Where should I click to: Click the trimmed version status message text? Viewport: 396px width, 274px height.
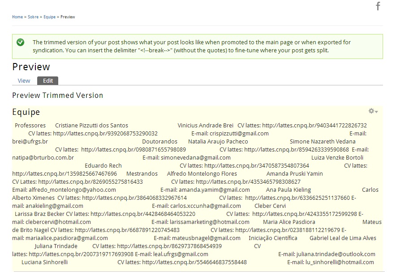191,46
